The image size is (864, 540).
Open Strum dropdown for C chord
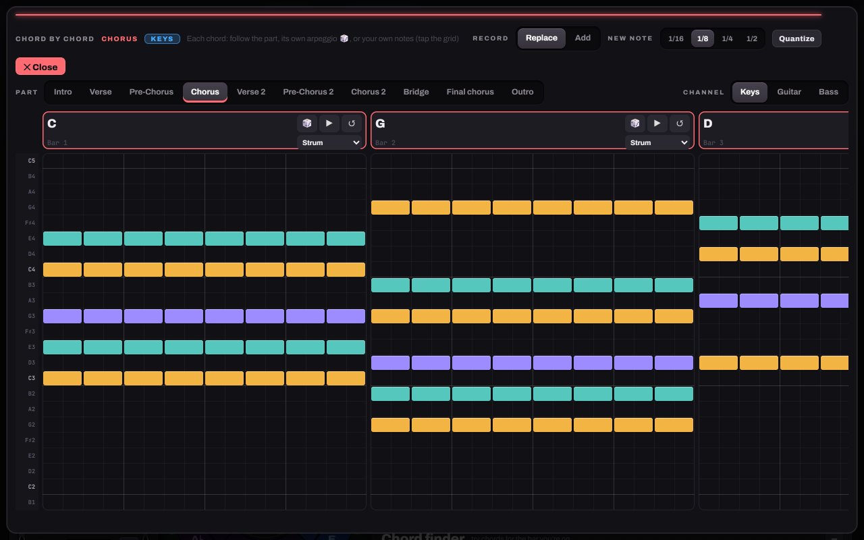click(x=331, y=142)
